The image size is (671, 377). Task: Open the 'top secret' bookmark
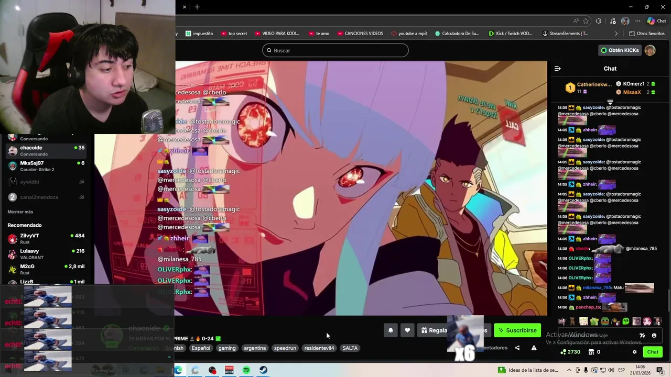(x=234, y=34)
